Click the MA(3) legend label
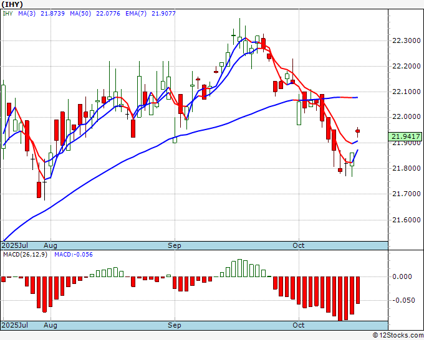The height and width of the screenshot is (340, 424). 27,13
